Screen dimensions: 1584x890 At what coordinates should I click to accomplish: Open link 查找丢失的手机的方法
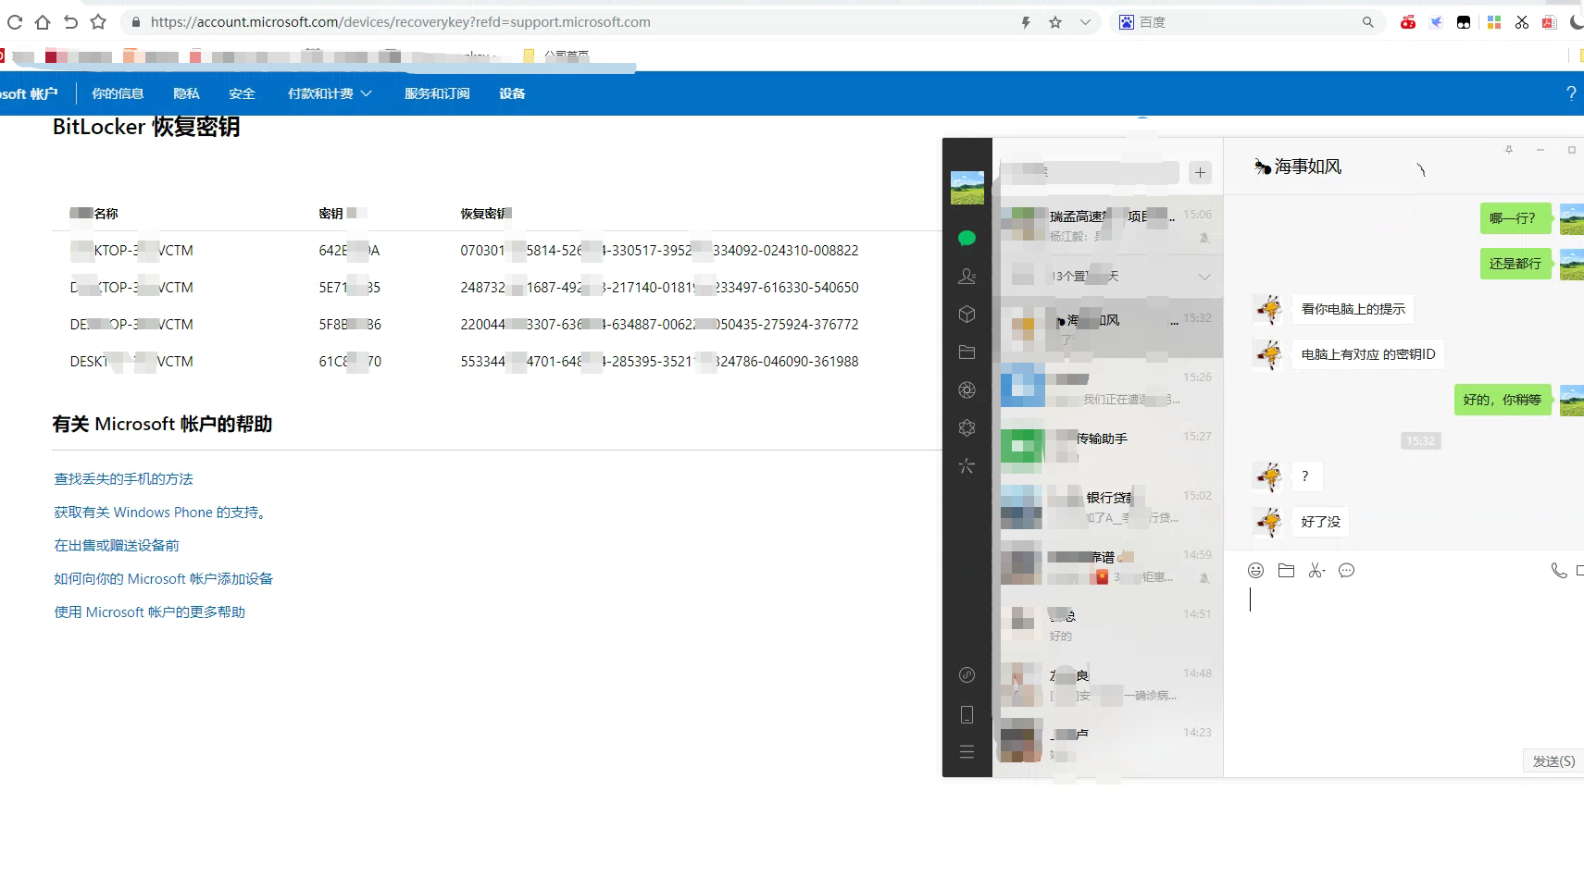pyautogui.click(x=123, y=479)
